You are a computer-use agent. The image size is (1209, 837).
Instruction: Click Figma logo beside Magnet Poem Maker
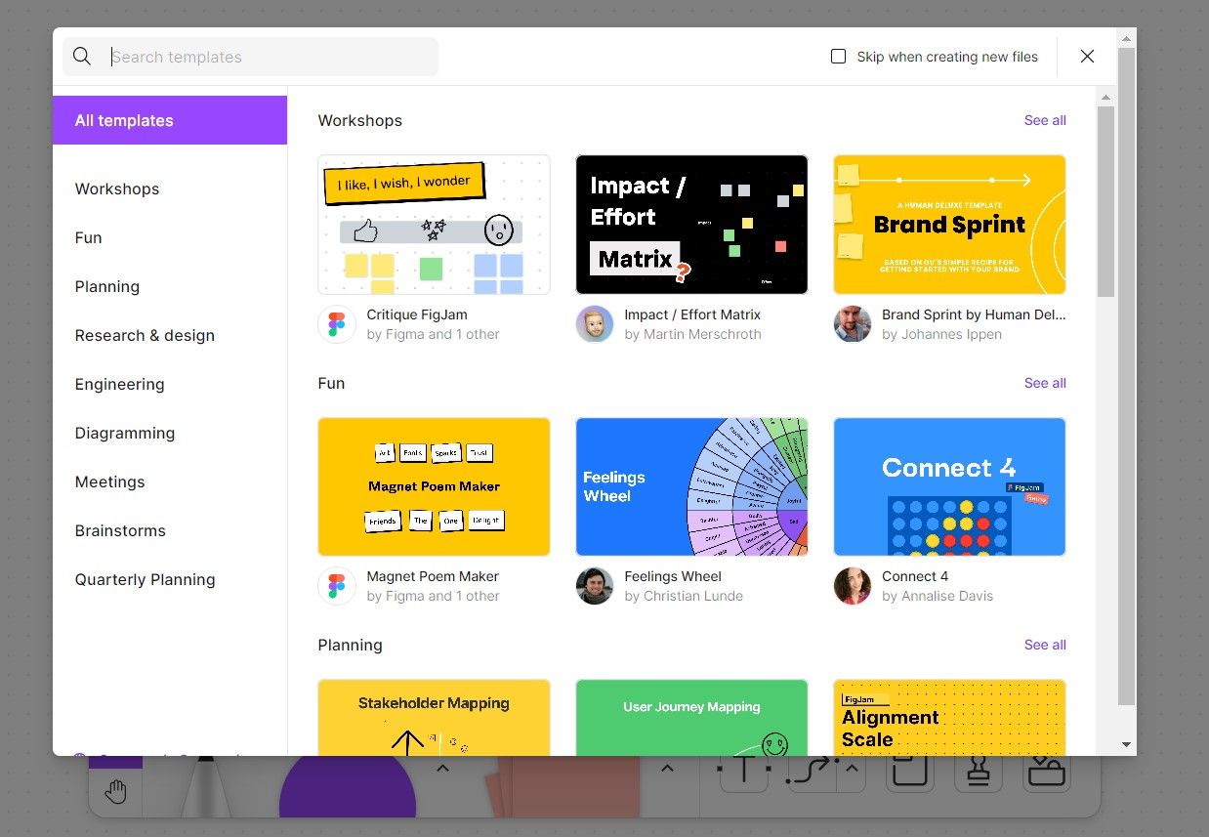pyautogui.click(x=337, y=586)
